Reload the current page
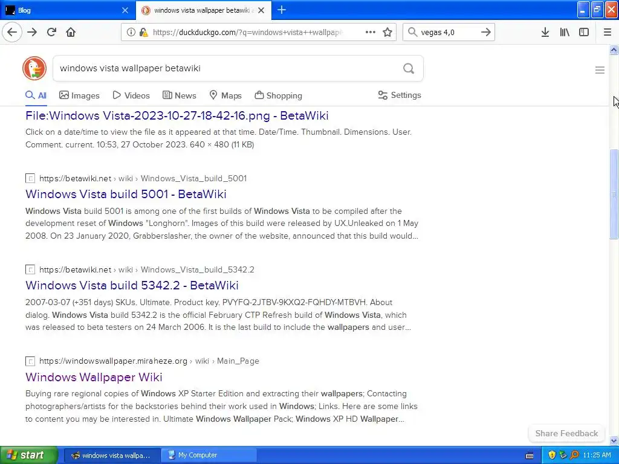This screenshot has height=464, width=619. point(51,32)
